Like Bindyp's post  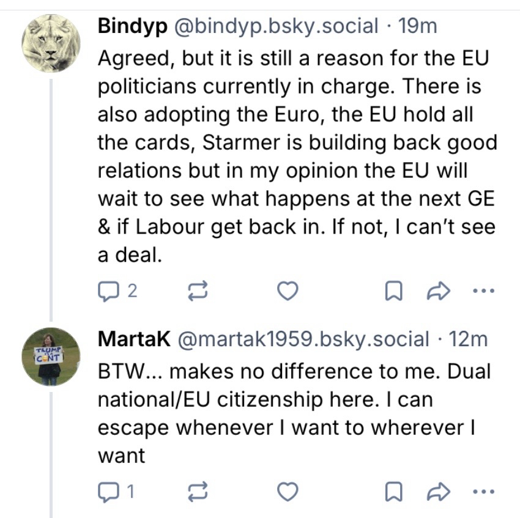point(288,292)
